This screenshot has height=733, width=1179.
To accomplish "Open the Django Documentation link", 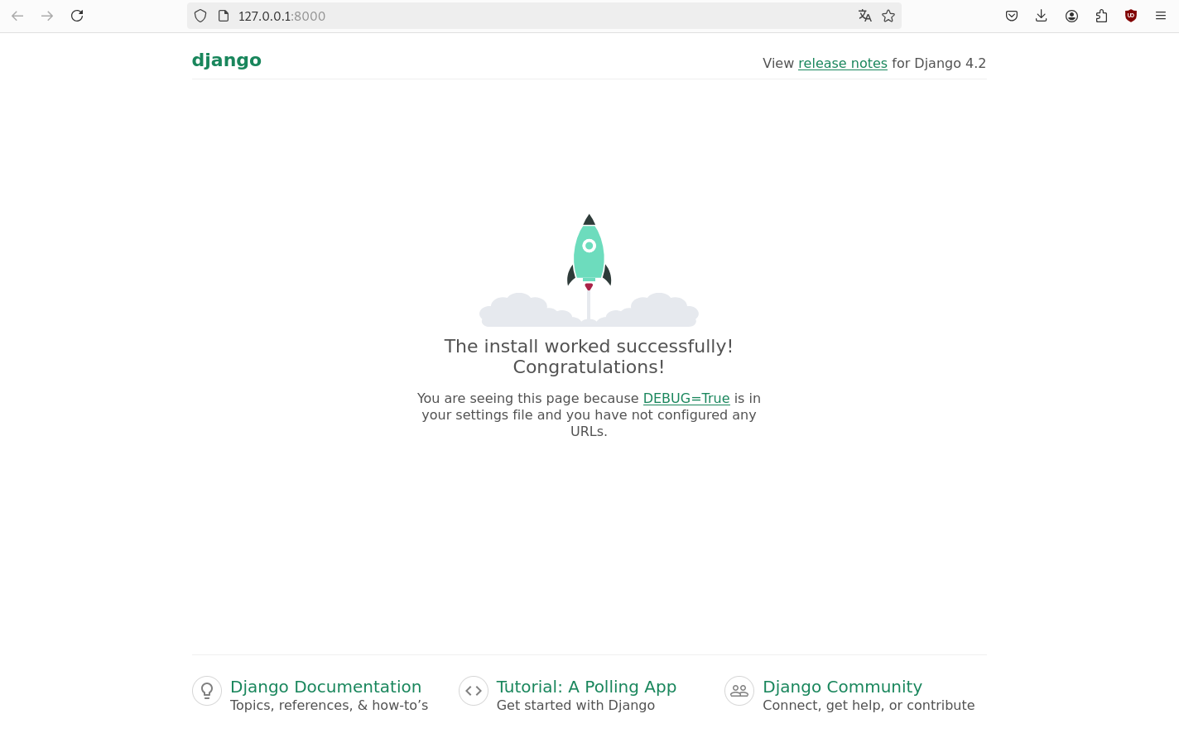I will (x=325, y=687).
